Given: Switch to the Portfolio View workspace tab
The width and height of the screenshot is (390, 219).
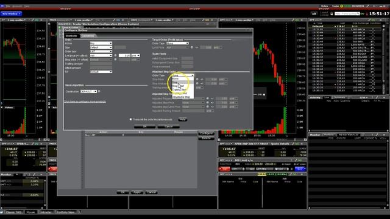Looking at the screenshot, I should pyautogui.click(x=66, y=212).
